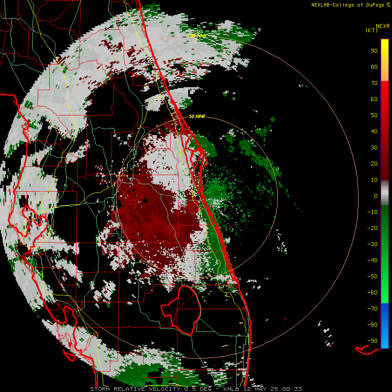Click the 10 value on the velocity scale
The image size is (392, 392).
(x=374, y=180)
